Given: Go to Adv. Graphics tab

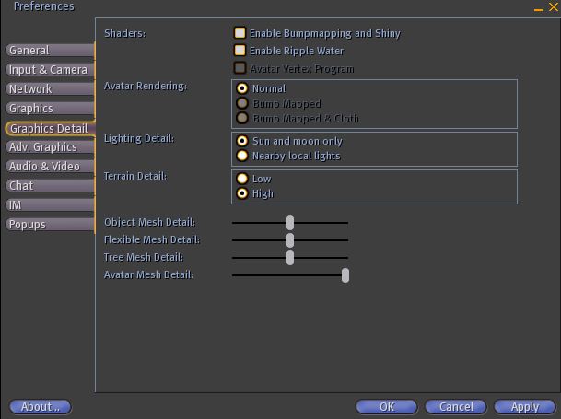Looking at the screenshot, I should (x=48, y=147).
